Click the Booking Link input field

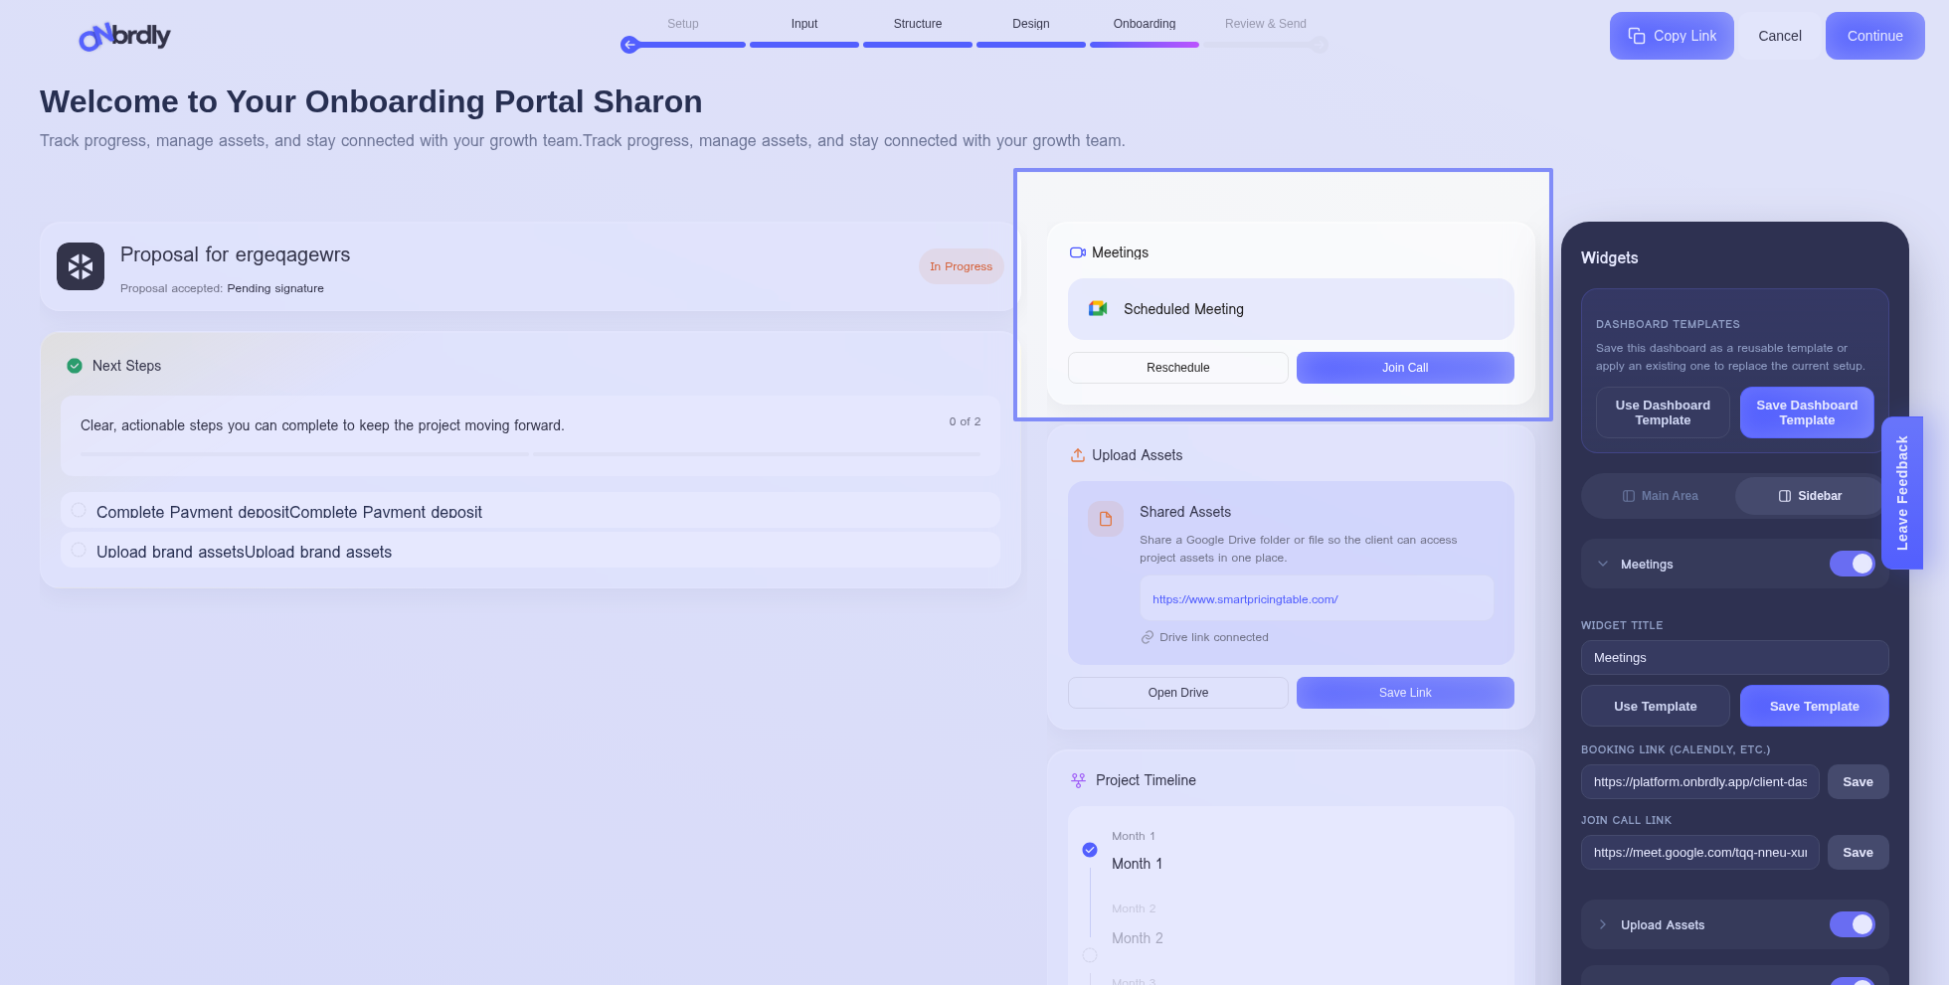click(1700, 782)
